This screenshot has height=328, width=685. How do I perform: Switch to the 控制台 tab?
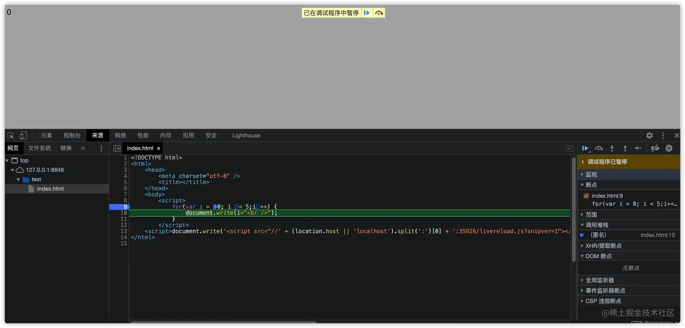[72, 135]
